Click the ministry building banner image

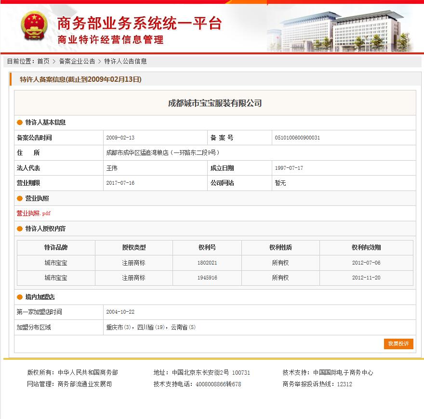(x=341, y=31)
